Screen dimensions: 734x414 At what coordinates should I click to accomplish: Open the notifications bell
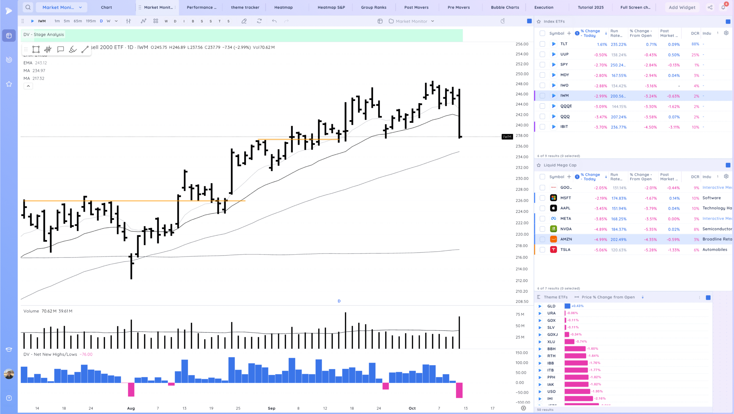723,7
